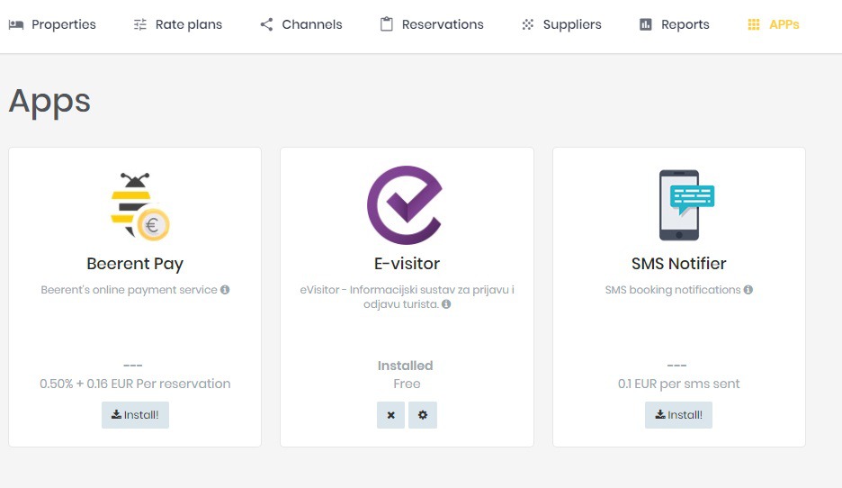Image resolution: width=842 pixels, height=488 pixels.
Task: Click the Apps page heading
Action: pos(49,101)
